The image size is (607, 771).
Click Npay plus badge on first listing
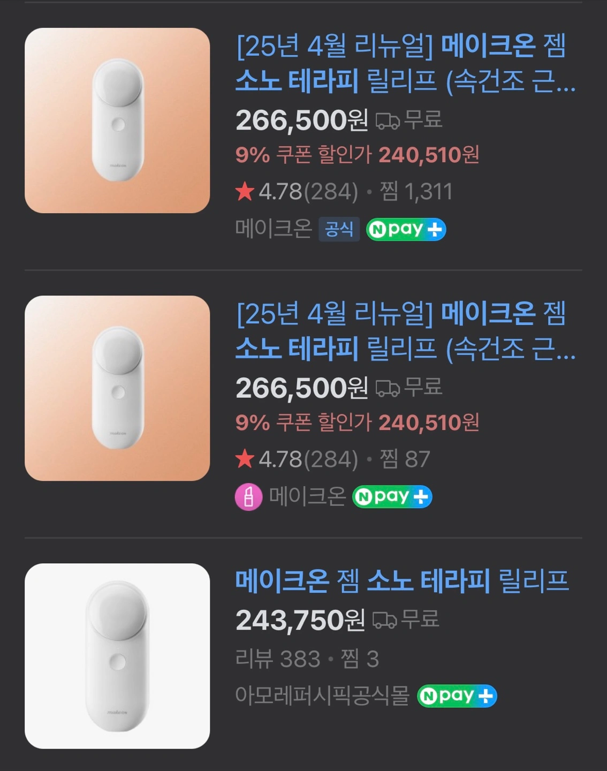click(406, 230)
